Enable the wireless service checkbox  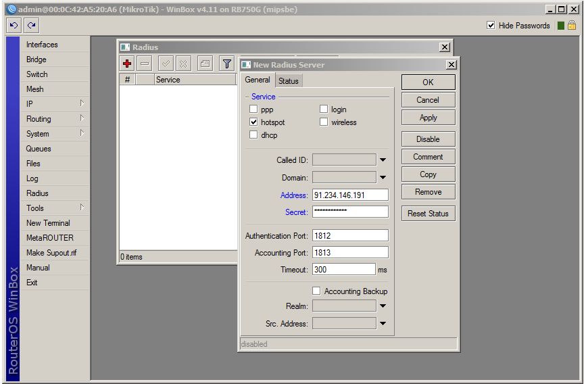[x=324, y=122]
